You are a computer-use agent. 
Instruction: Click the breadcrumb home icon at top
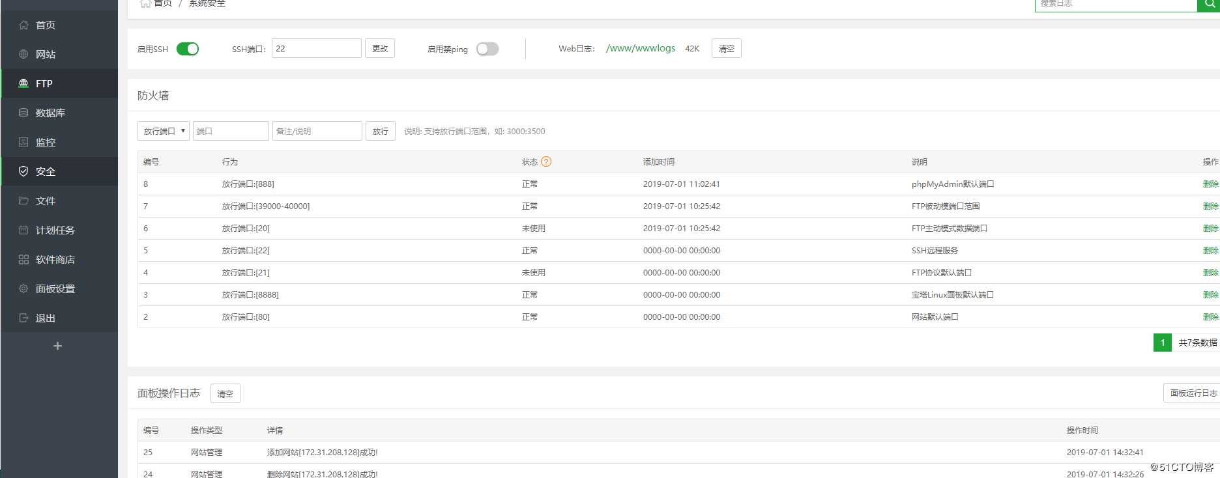pos(145,3)
